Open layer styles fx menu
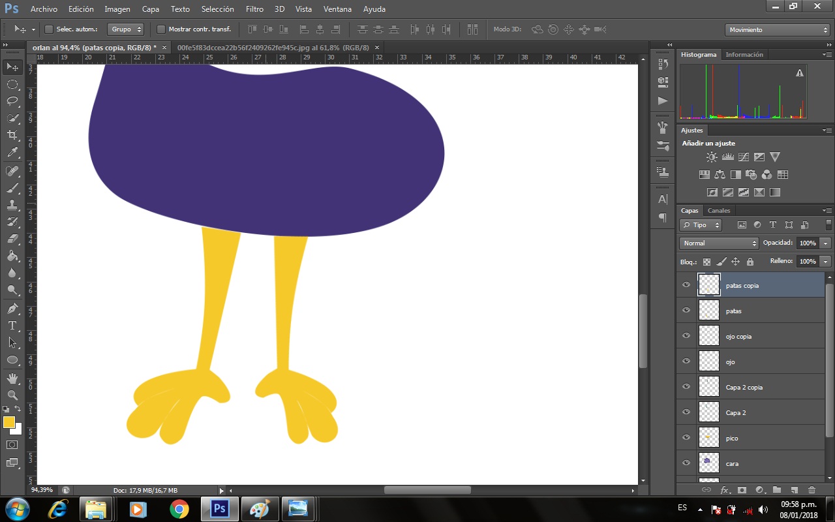Image resolution: width=835 pixels, height=522 pixels. (724, 489)
